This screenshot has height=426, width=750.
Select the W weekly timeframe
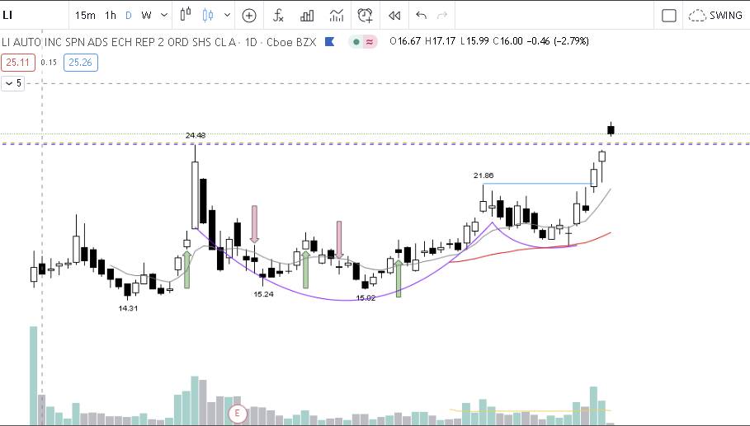point(146,16)
